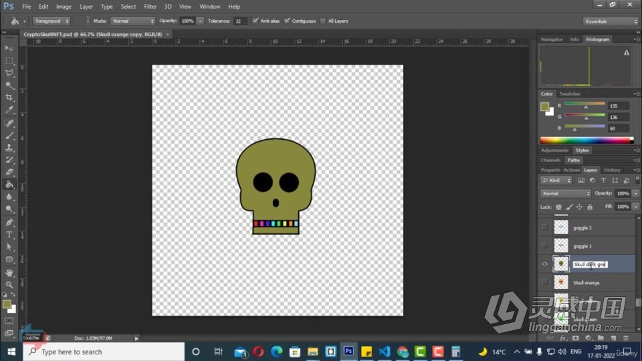Click lock transparent pixels icon

(558, 207)
